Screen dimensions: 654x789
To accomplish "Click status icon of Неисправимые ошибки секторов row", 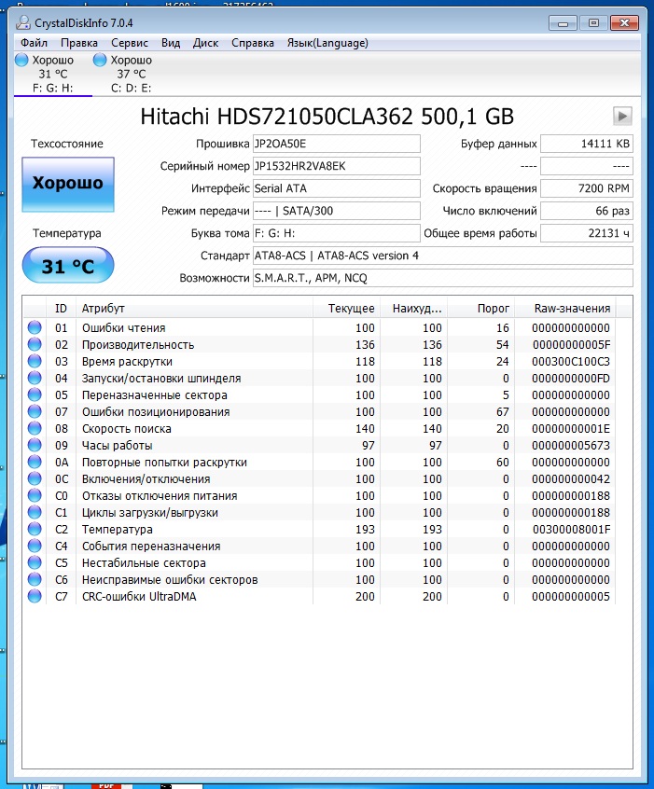I will [x=35, y=579].
